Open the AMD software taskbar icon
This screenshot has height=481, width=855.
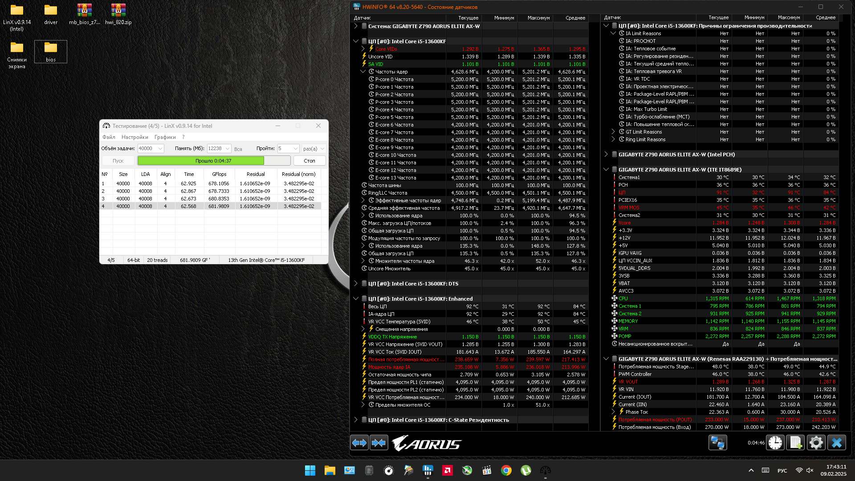tap(448, 470)
